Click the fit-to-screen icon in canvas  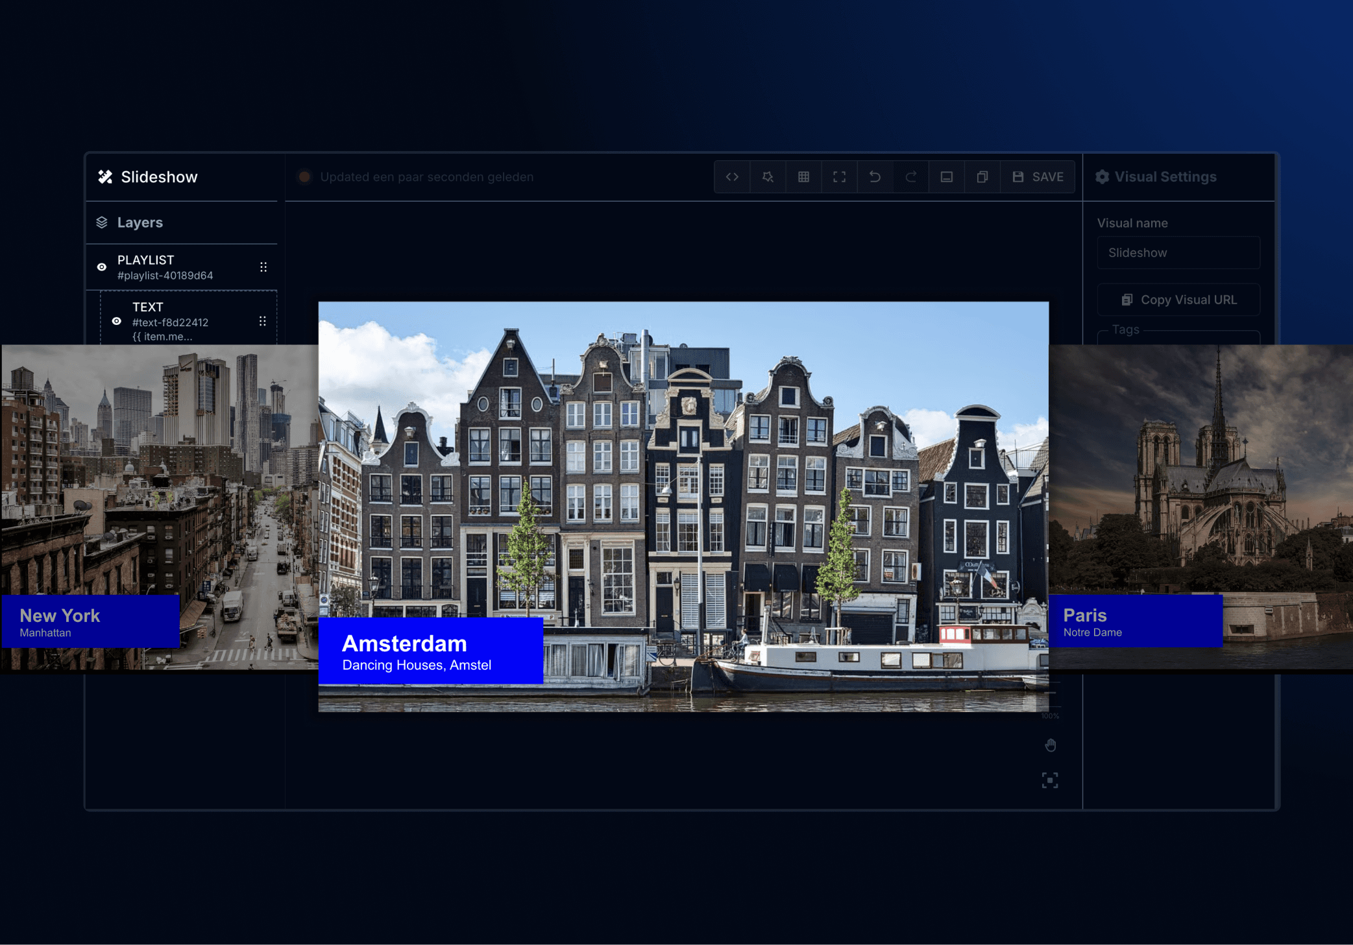click(1050, 780)
